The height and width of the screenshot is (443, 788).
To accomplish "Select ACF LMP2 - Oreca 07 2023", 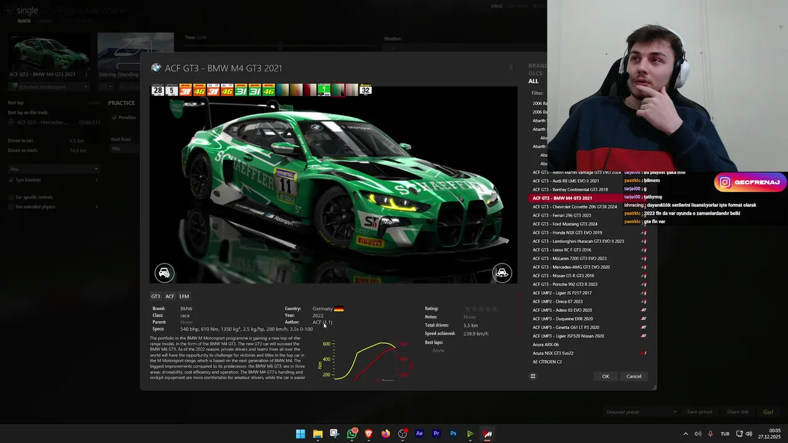I will pyautogui.click(x=589, y=301).
